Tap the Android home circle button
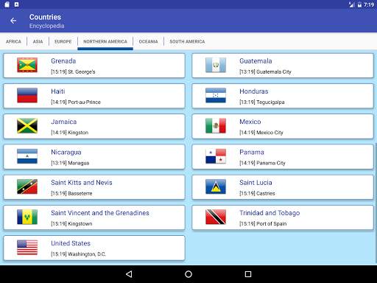 [x=188, y=274]
